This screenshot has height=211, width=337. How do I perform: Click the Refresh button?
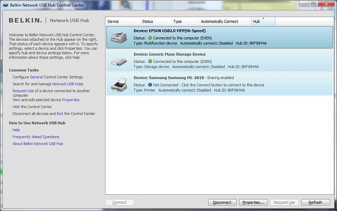[x=315, y=202]
